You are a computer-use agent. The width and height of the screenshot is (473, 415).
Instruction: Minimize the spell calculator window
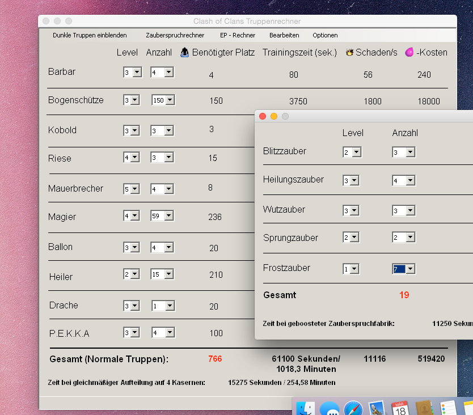pyautogui.click(x=274, y=116)
